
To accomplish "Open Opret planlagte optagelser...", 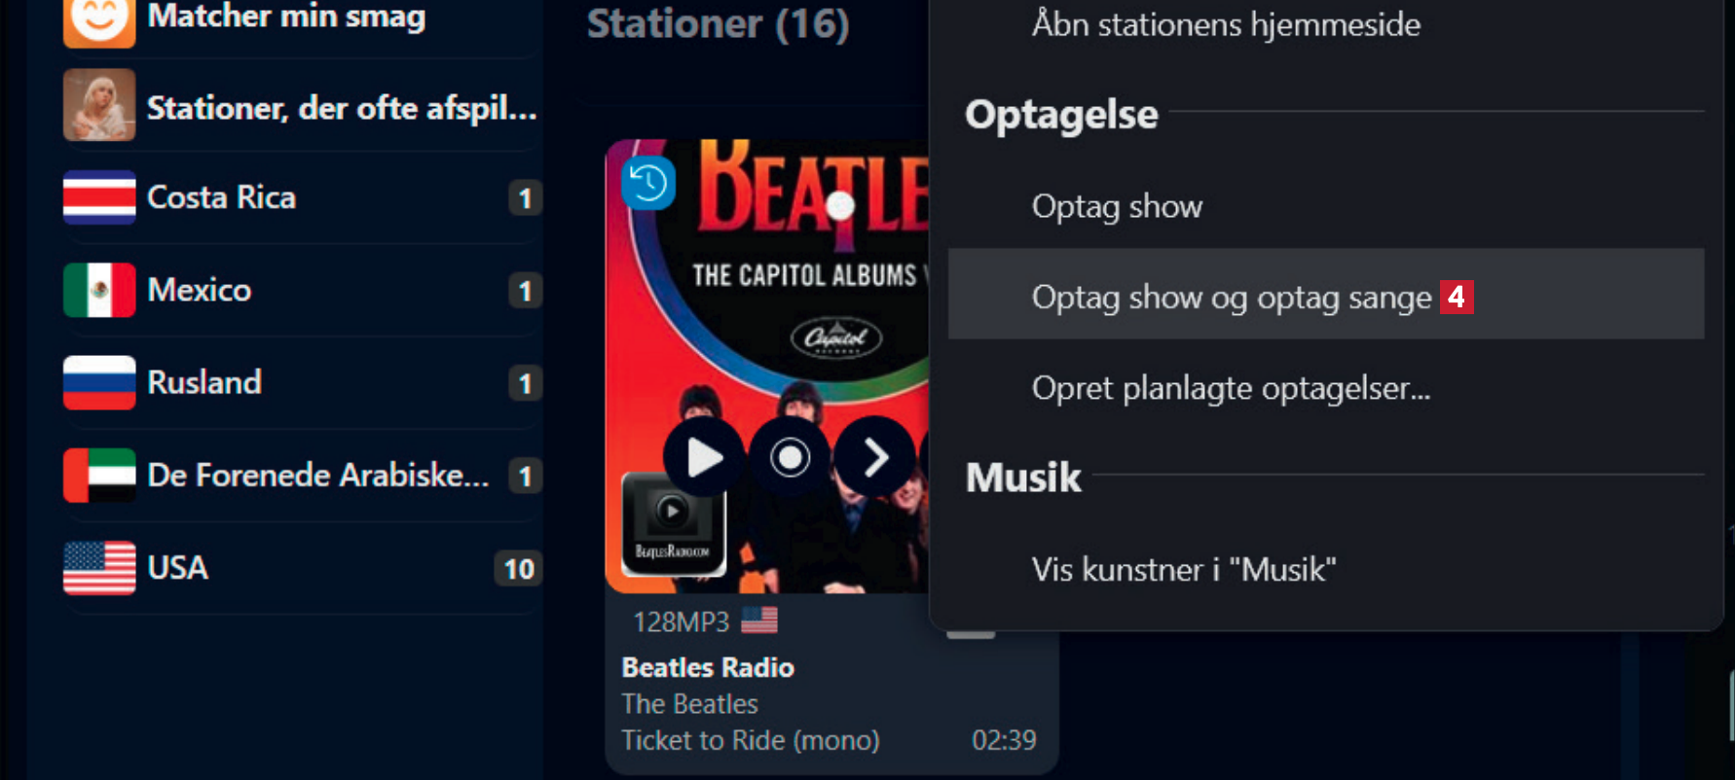I will tap(1231, 388).
